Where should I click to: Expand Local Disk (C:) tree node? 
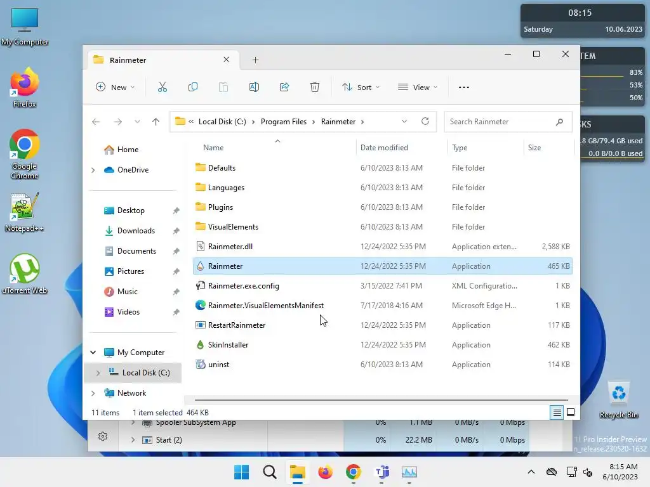[x=98, y=373]
